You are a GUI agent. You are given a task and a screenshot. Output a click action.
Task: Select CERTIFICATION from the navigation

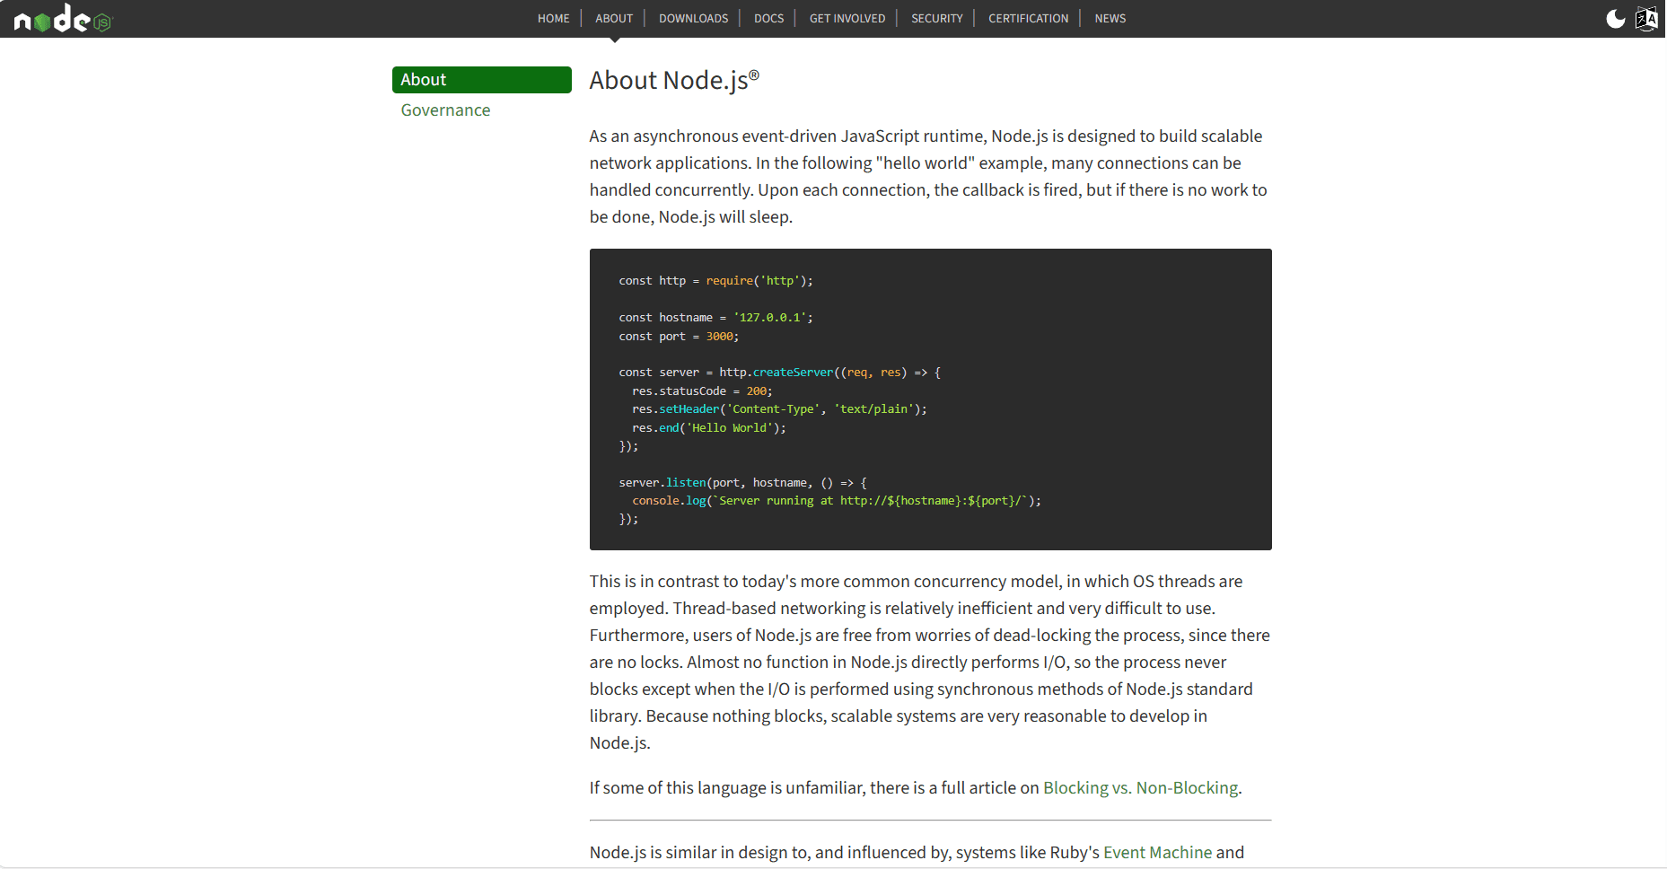tap(1027, 18)
